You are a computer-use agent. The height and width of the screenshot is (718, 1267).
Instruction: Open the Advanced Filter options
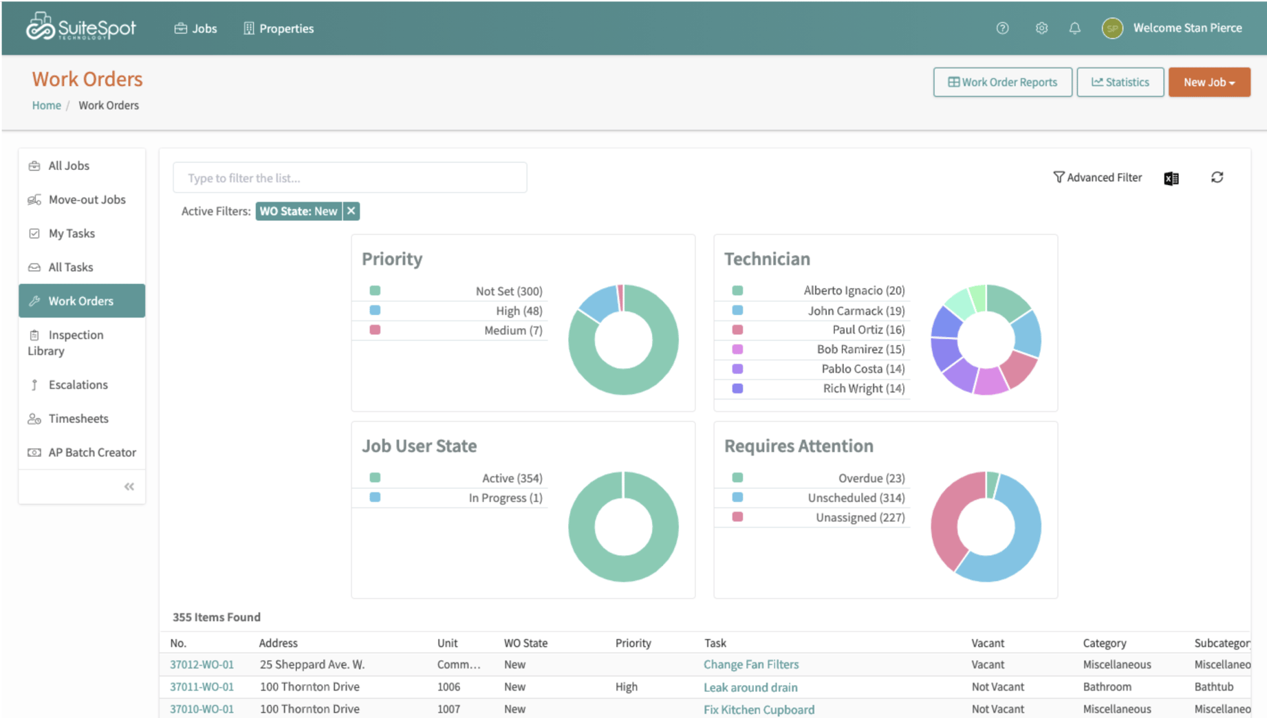pos(1098,177)
